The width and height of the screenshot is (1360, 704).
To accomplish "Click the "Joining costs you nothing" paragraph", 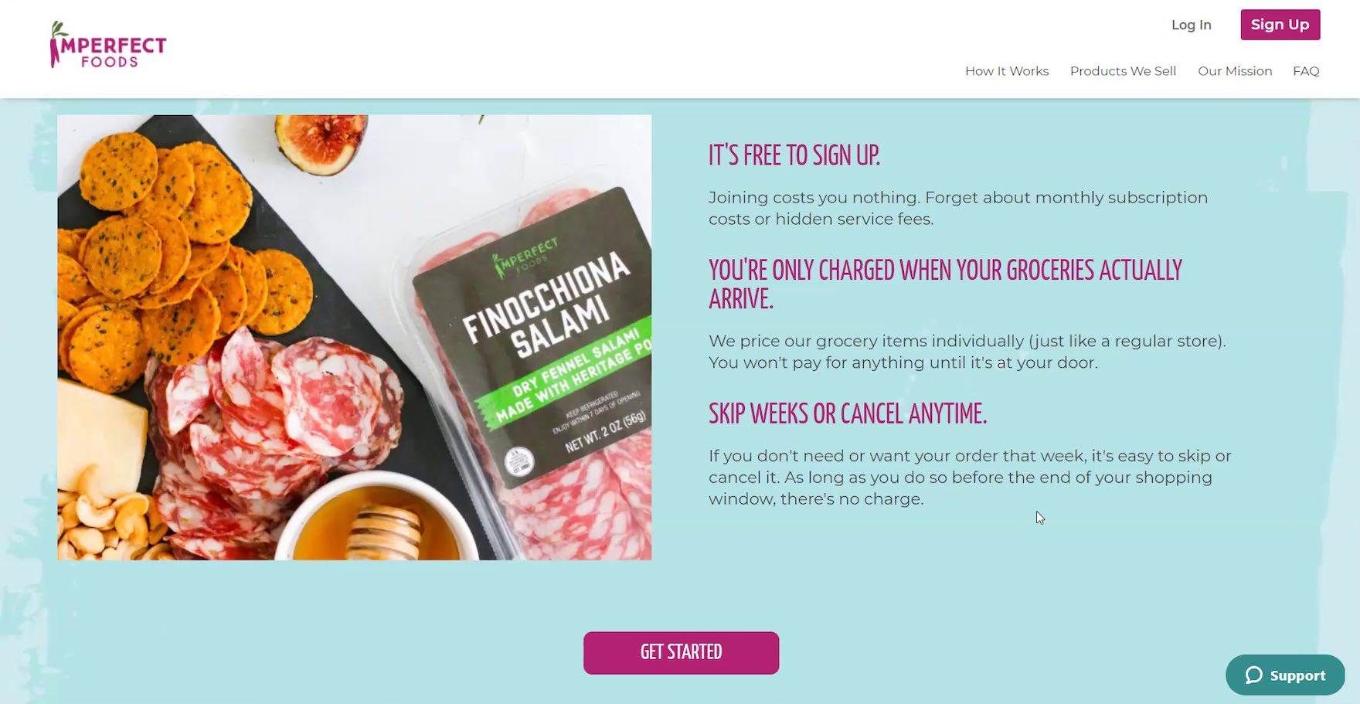I will [x=957, y=208].
